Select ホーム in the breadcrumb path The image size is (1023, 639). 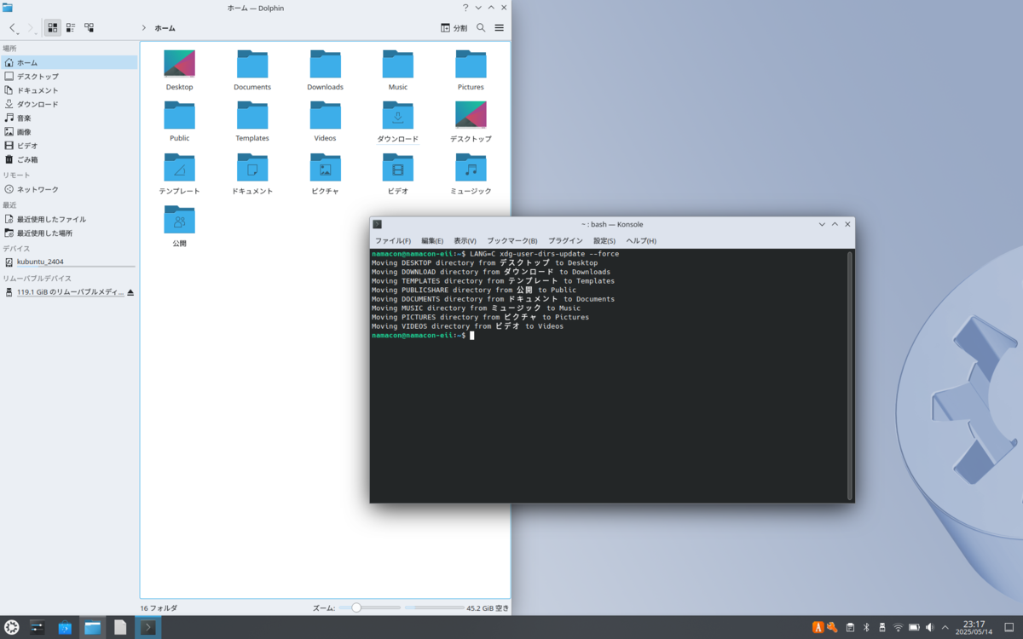pos(165,28)
